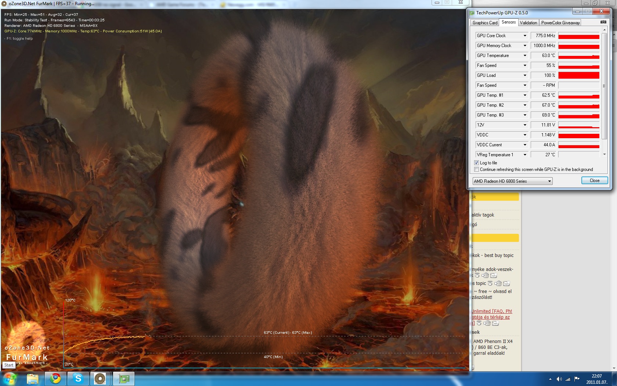Switch to Graphics Card tab
This screenshot has width=617, height=386.
485,23
